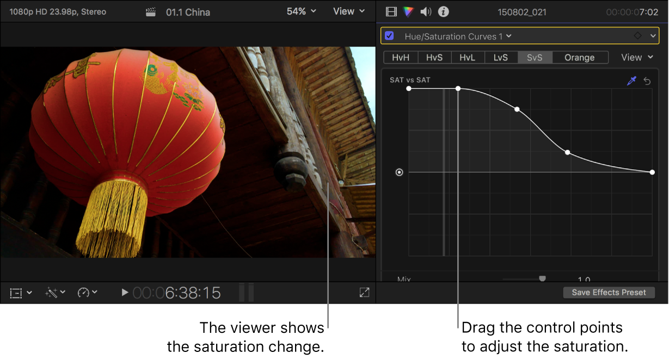Toggle fullscreen viewer mode

pyautogui.click(x=364, y=292)
